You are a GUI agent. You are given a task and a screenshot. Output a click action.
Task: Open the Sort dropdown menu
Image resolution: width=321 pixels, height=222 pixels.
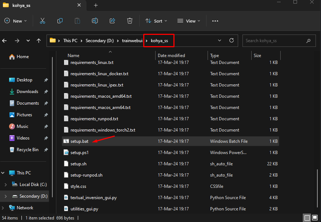(156, 21)
